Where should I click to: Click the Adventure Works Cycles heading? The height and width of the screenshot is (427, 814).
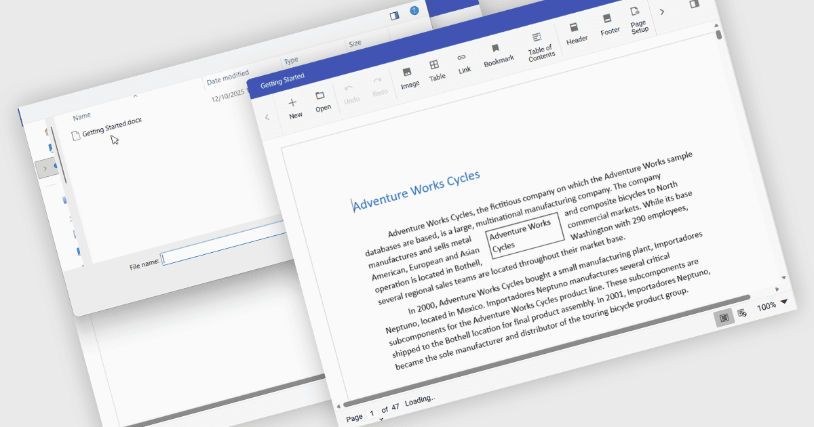pos(416,190)
